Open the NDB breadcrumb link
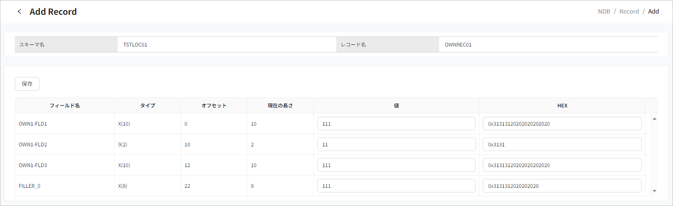The image size is (673, 206). click(x=604, y=11)
